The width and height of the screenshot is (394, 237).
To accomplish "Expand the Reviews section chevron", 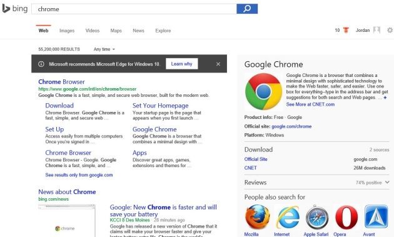I will pos(387,182).
